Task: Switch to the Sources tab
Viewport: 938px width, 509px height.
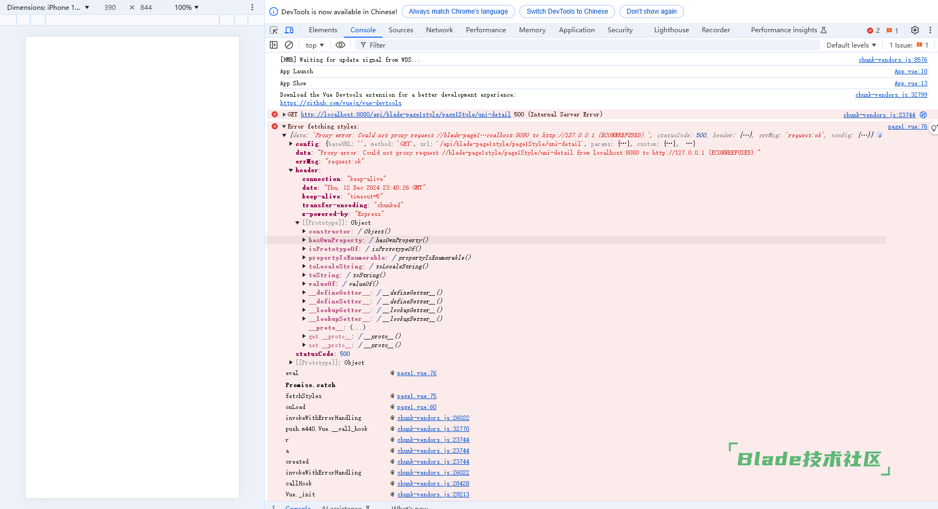Action: click(401, 30)
